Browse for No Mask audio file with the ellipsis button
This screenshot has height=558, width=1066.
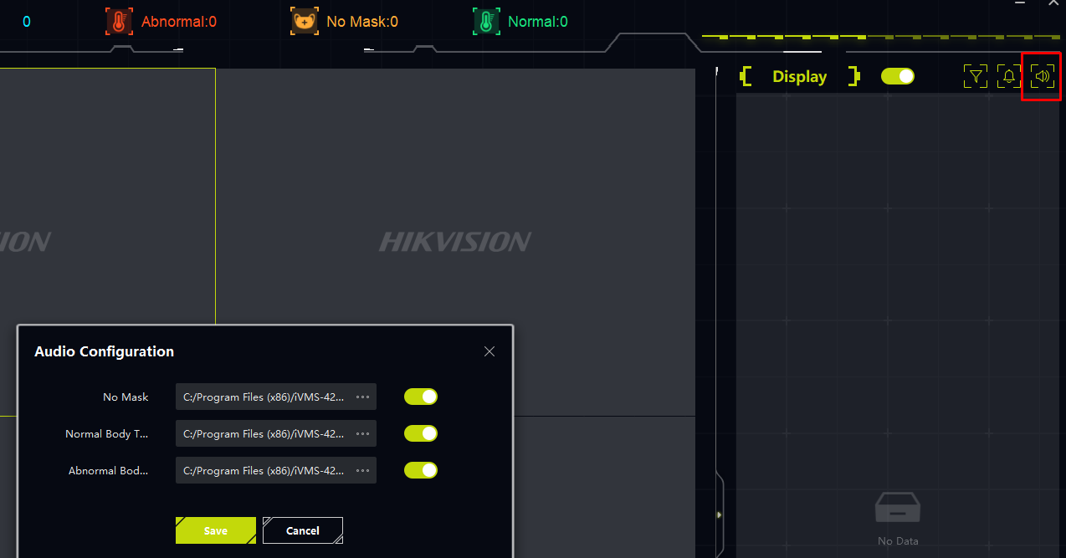pyautogui.click(x=362, y=397)
